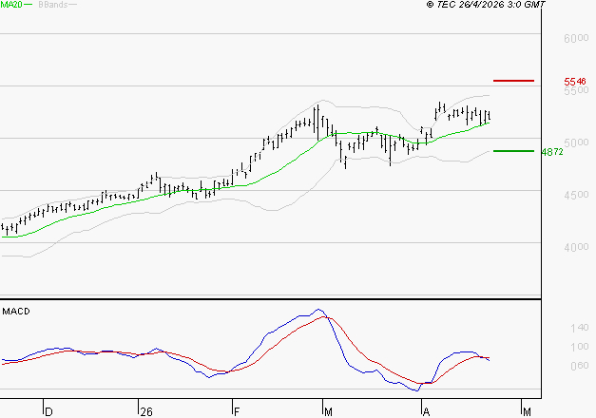Click the 26 year marker on time axis
The width and height of the screenshot is (596, 418).
click(x=146, y=412)
